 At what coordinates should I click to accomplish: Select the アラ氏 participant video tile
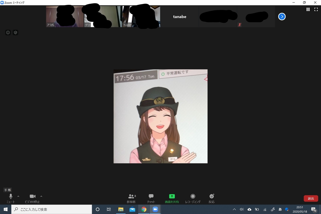pyautogui.click(x=65, y=17)
